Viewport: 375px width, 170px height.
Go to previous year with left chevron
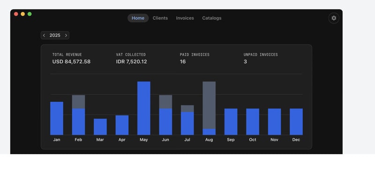click(x=44, y=35)
